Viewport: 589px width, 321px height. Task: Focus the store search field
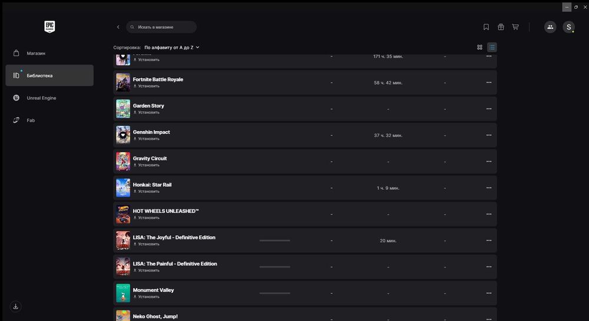coord(165,27)
